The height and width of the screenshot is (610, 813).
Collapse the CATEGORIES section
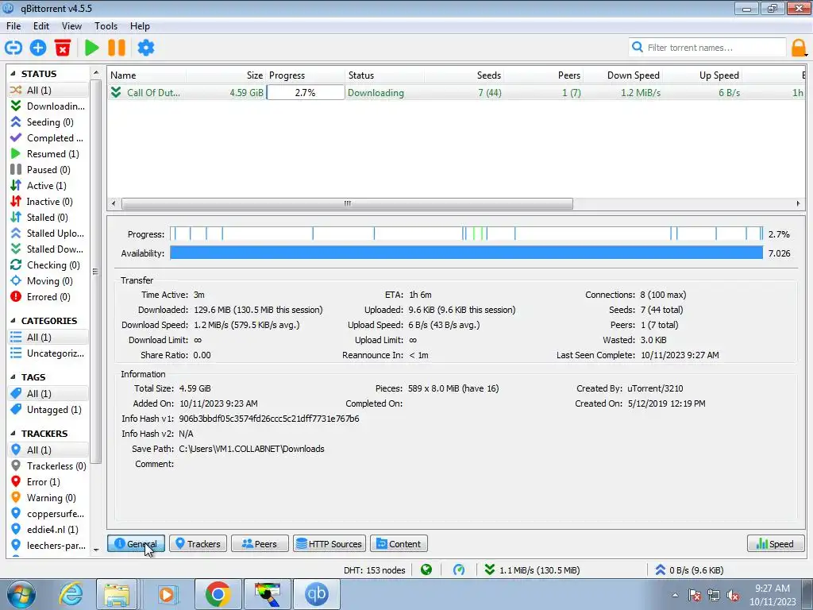click(x=13, y=321)
